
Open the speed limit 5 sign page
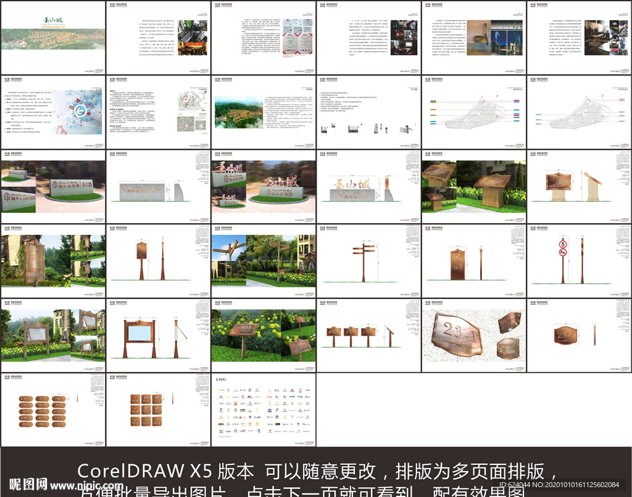[x=579, y=261]
